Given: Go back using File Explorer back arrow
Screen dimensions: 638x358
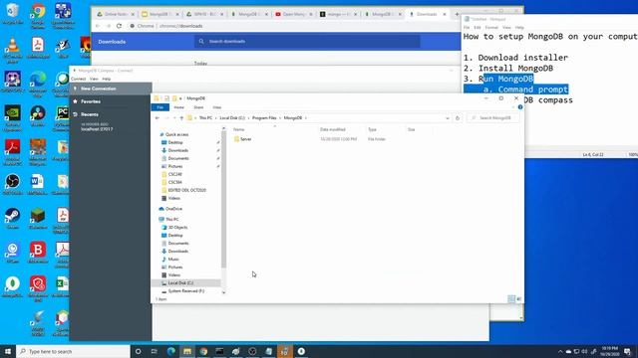Looking at the screenshot, I should (x=158, y=118).
